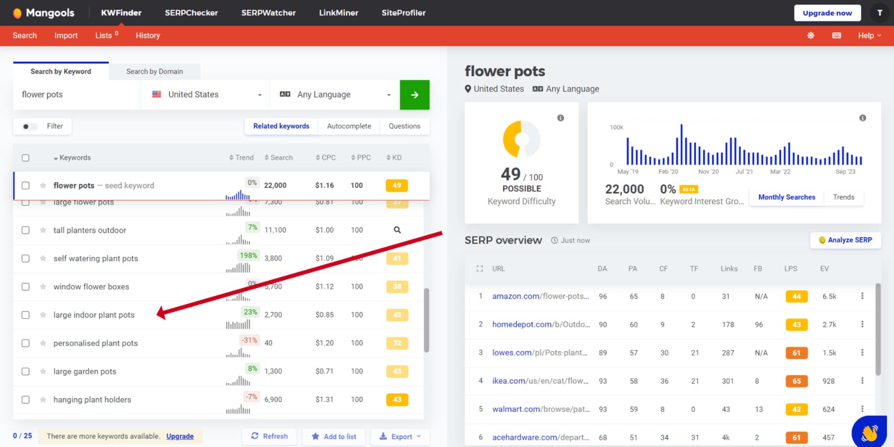Image resolution: width=894 pixels, height=447 pixels.
Task: Click the Mangools logo
Action: point(44,13)
